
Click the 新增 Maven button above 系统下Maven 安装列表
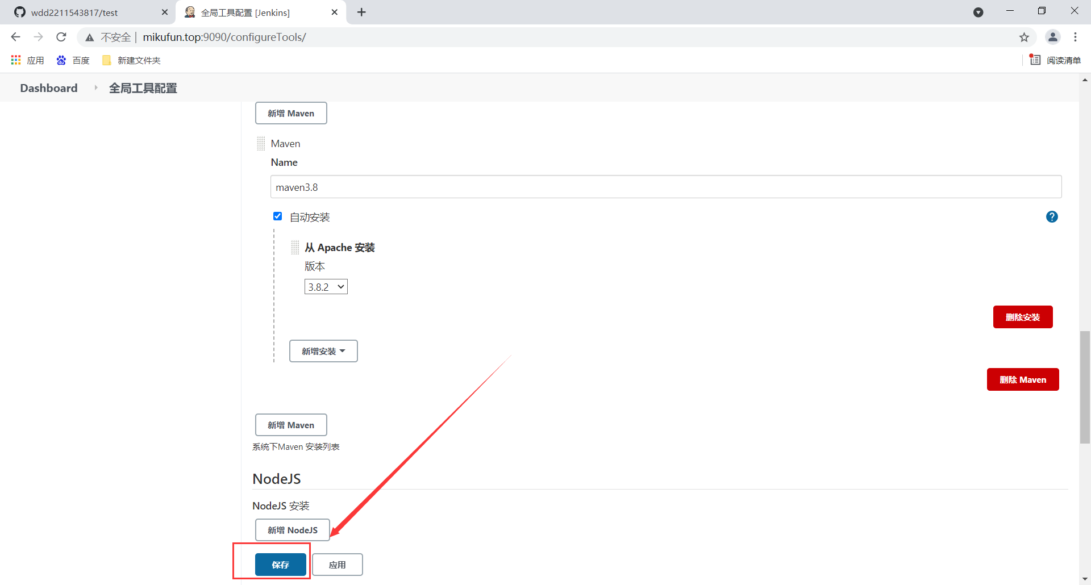click(x=291, y=425)
